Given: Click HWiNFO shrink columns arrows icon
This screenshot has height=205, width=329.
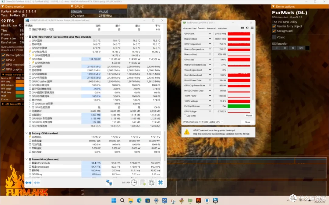Looking at the screenshot, I should pyautogui.click(x=37, y=183).
